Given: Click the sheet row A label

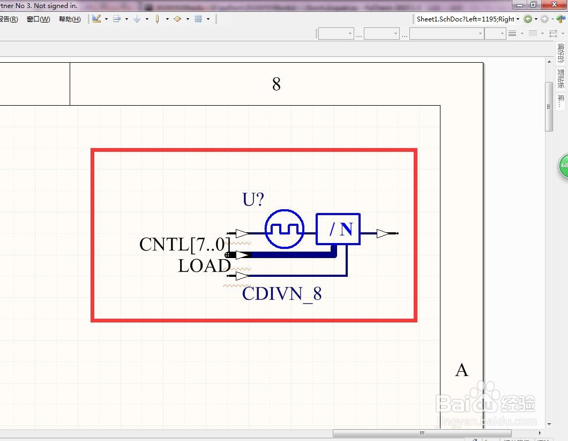Looking at the screenshot, I should (x=462, y=370).
